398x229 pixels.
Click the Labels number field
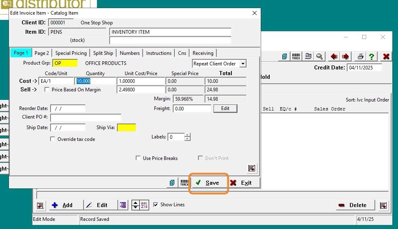point(176,137)
